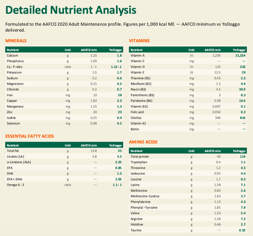This screenshot has height=236, width=253.
Task: Select Valine YoDoggo value 5.4
Action: [243, 213]
